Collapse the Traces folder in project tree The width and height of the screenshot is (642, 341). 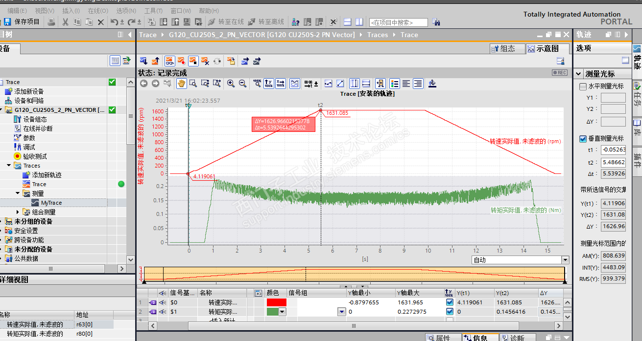click(9, 166)
